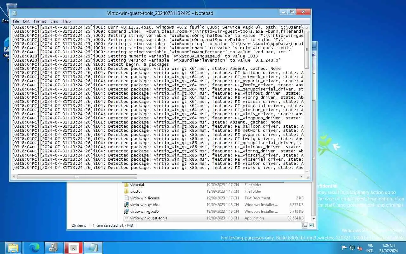Click the 32.524 KB size cell
Screen dimensions: 406x254
point(295,218)
